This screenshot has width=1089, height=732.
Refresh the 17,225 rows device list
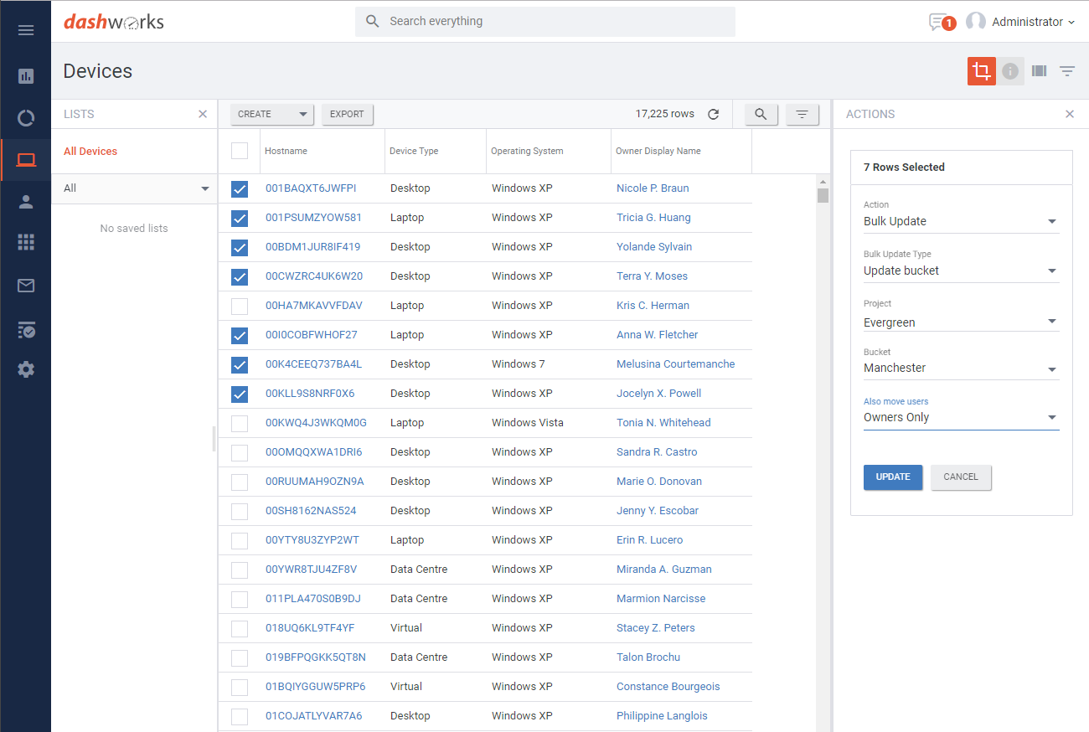coord(714,114)
